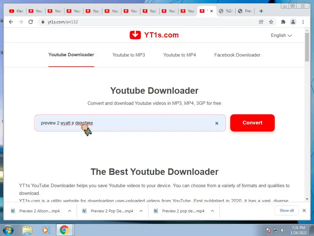The width and height of the screenshot is (314, 236).
Task: Click the page scroll-down arrow
Action: [307, 199]
